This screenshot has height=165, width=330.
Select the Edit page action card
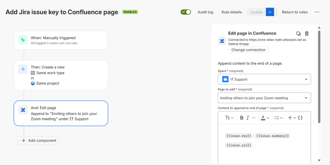click(61, 113)
